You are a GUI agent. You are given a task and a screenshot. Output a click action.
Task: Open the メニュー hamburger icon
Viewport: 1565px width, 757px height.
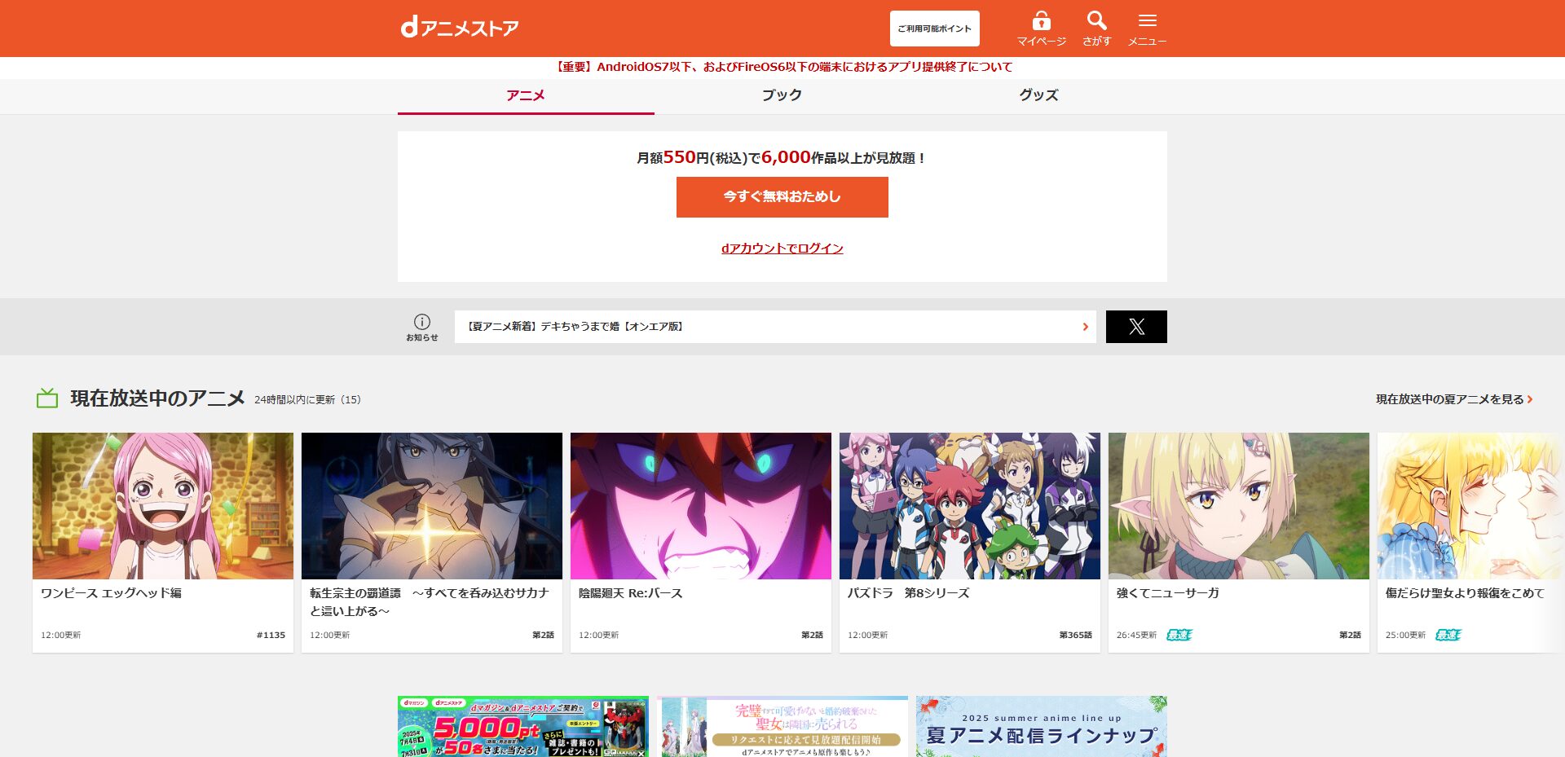(x=1147, y=29)
